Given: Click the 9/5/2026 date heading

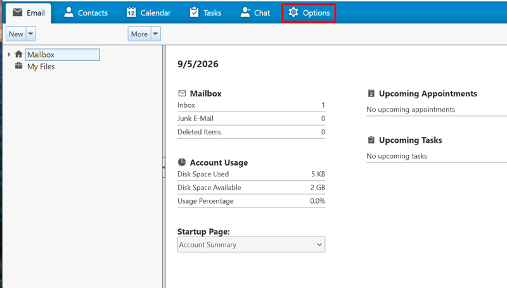Looking at the screenshot, I should [x=198, y=64].
